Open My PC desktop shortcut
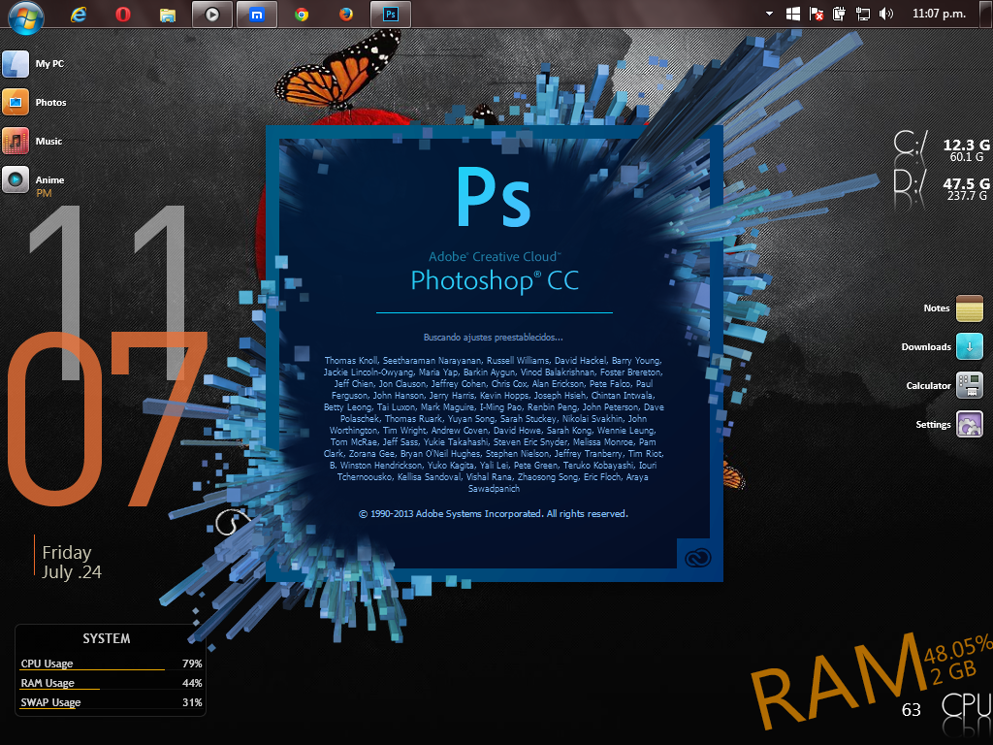 pyautogui.click(x=34, y=63)
